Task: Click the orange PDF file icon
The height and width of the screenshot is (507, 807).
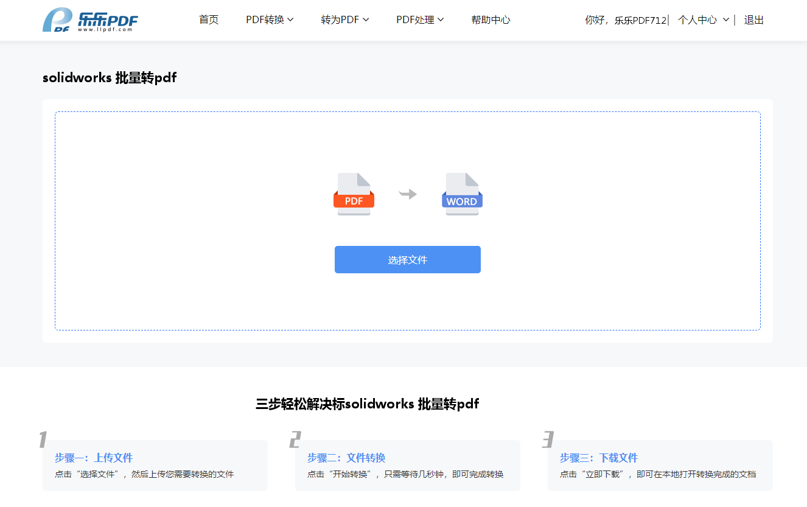Action: 354,194
